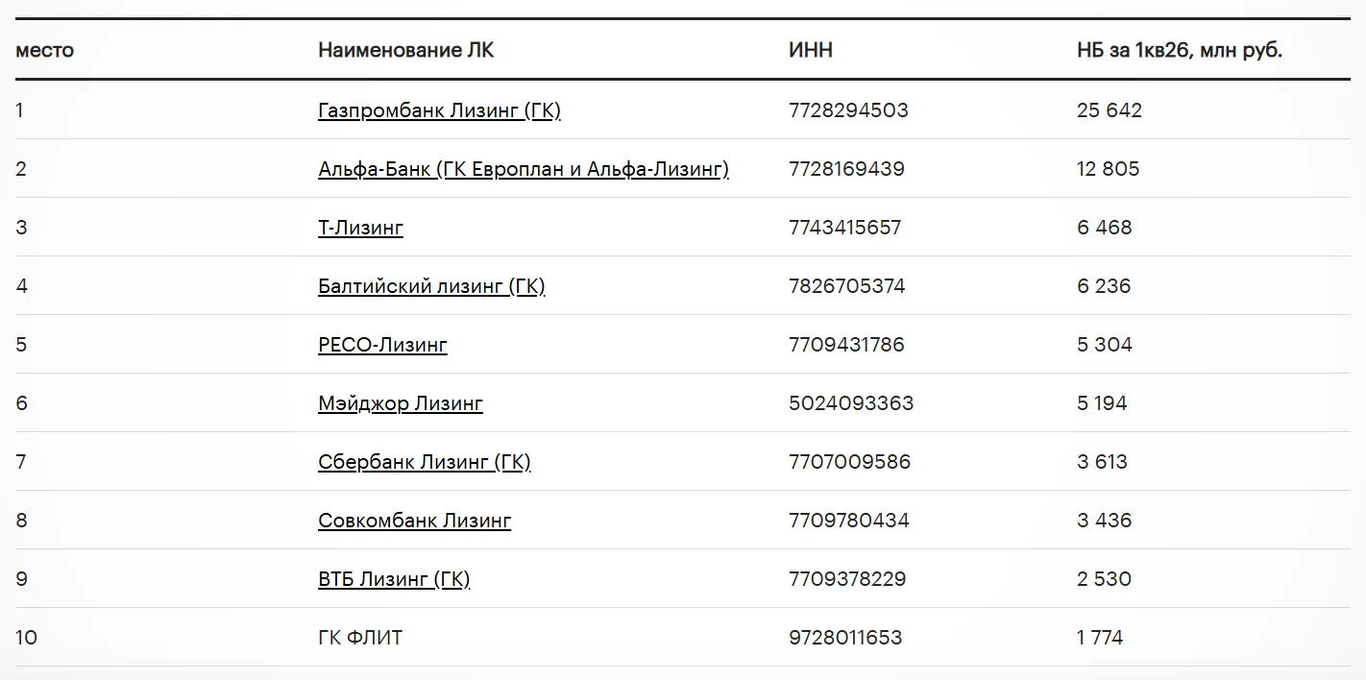Click the Т-Лизинг company link
Image resolution: width=1366 pixels, height=680 pixels.
pyautogui.click(x=360, y=228)
